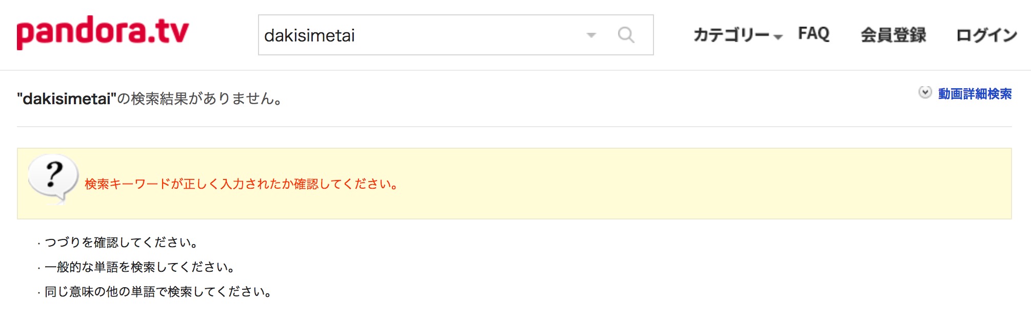Screen dimensions: 1031x321
Task: Click the circled chevron beside 動画詳細検索
Action: [x=925, y=92]
